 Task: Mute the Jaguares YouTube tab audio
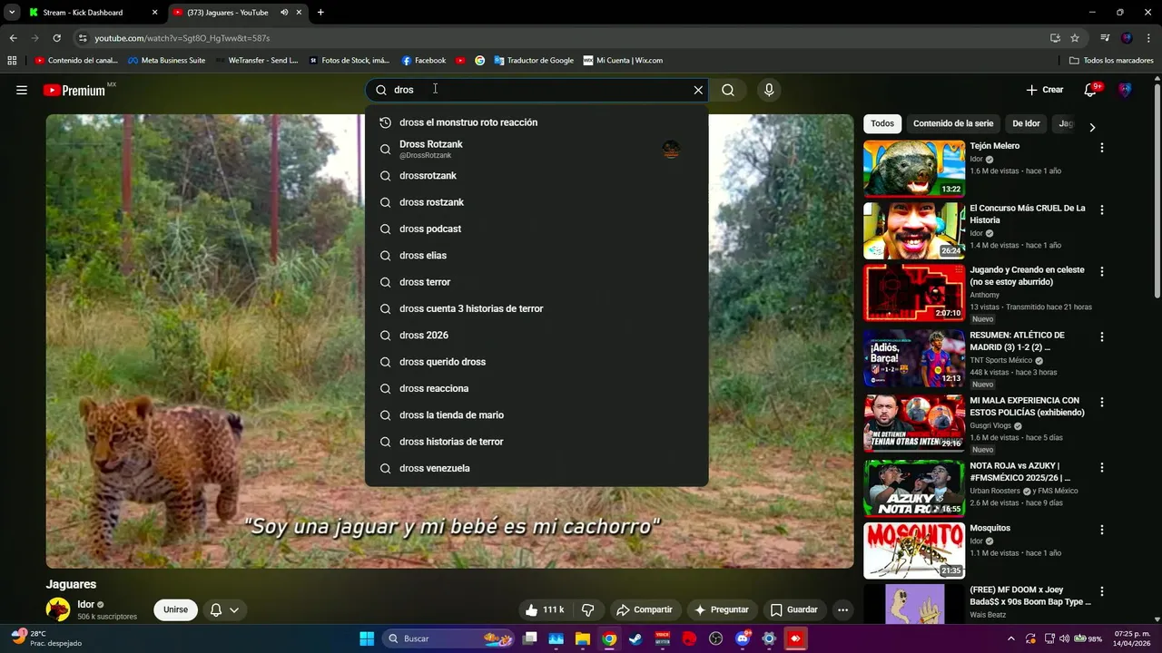pos(284,13)
